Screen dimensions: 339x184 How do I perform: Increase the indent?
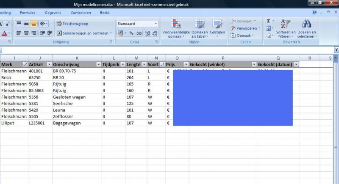50,33
